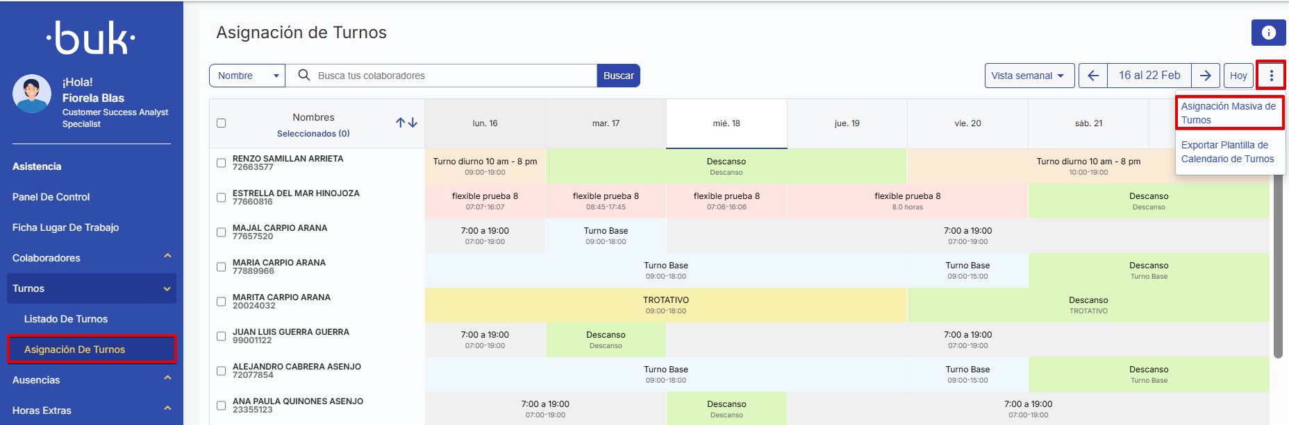The image size is (1289, 425).
Task: Click the info icon button
Action: pos(1268,33)
